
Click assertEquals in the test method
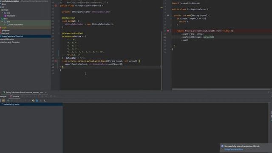[x=71, y=64]
